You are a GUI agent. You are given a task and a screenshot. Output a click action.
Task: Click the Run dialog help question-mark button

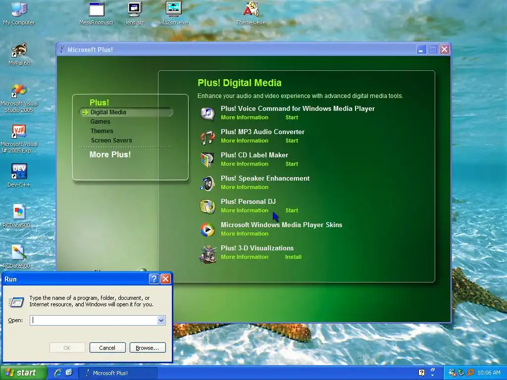click(154, 279)
